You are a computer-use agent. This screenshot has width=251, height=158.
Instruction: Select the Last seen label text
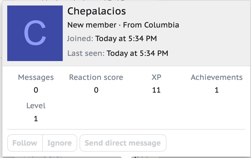pos(86,53)
